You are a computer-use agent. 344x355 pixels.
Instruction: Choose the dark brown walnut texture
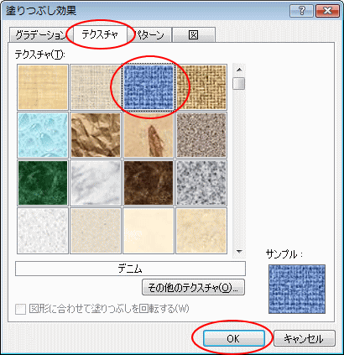149,183
